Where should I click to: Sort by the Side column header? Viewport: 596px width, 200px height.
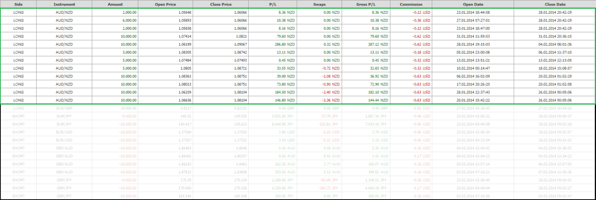pos(19,4)
